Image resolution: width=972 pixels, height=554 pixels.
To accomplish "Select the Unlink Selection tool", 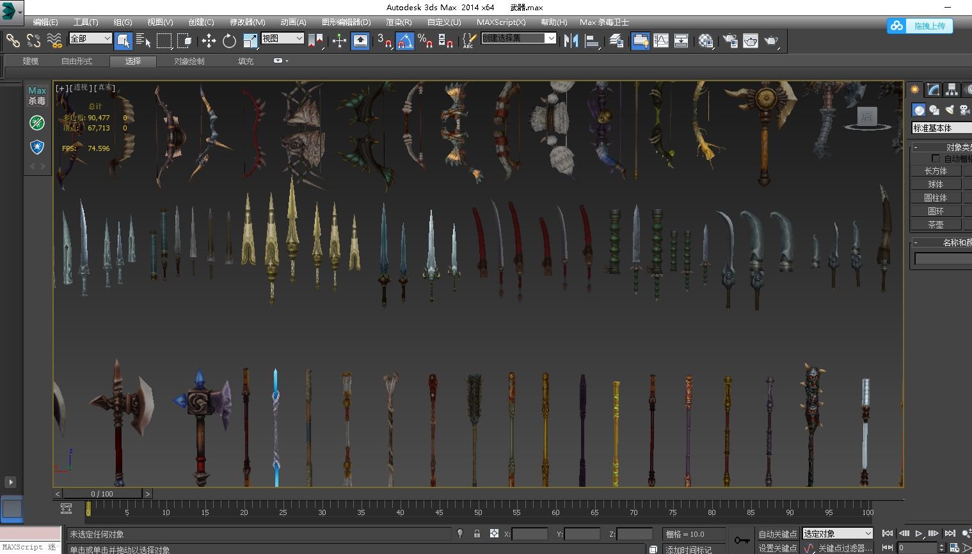I will pos(34,41).
